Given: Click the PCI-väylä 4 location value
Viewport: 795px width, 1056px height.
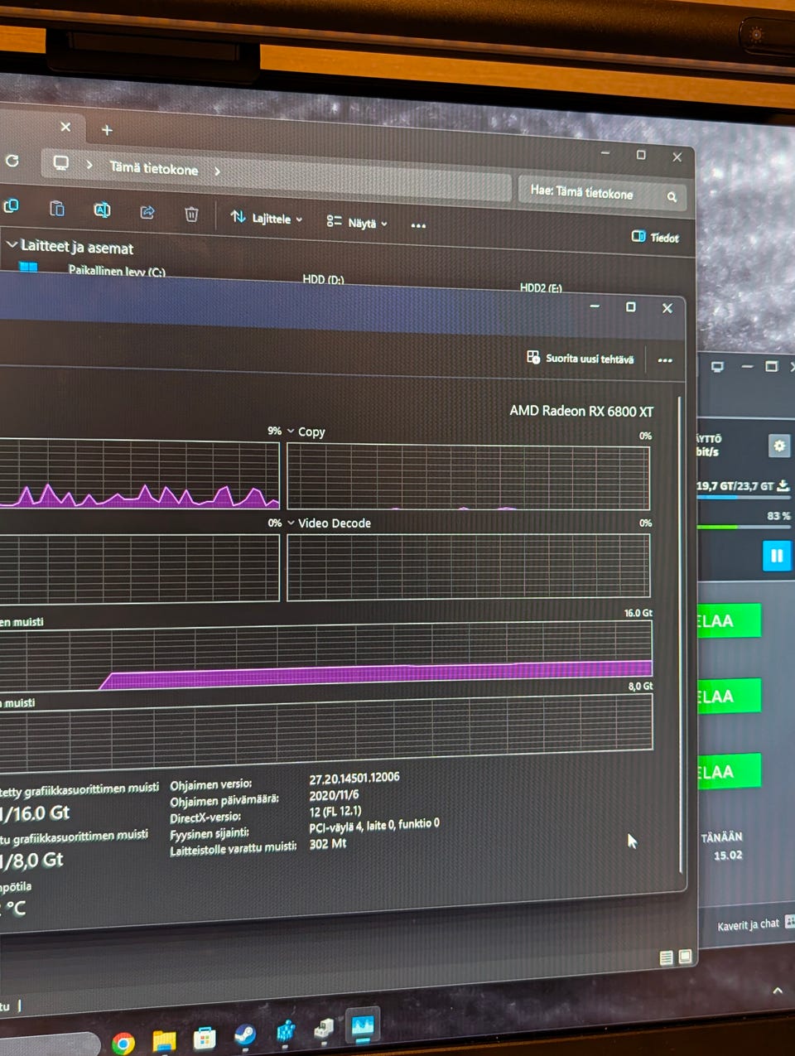Looking at the screenshot, I should click(374, 826).
